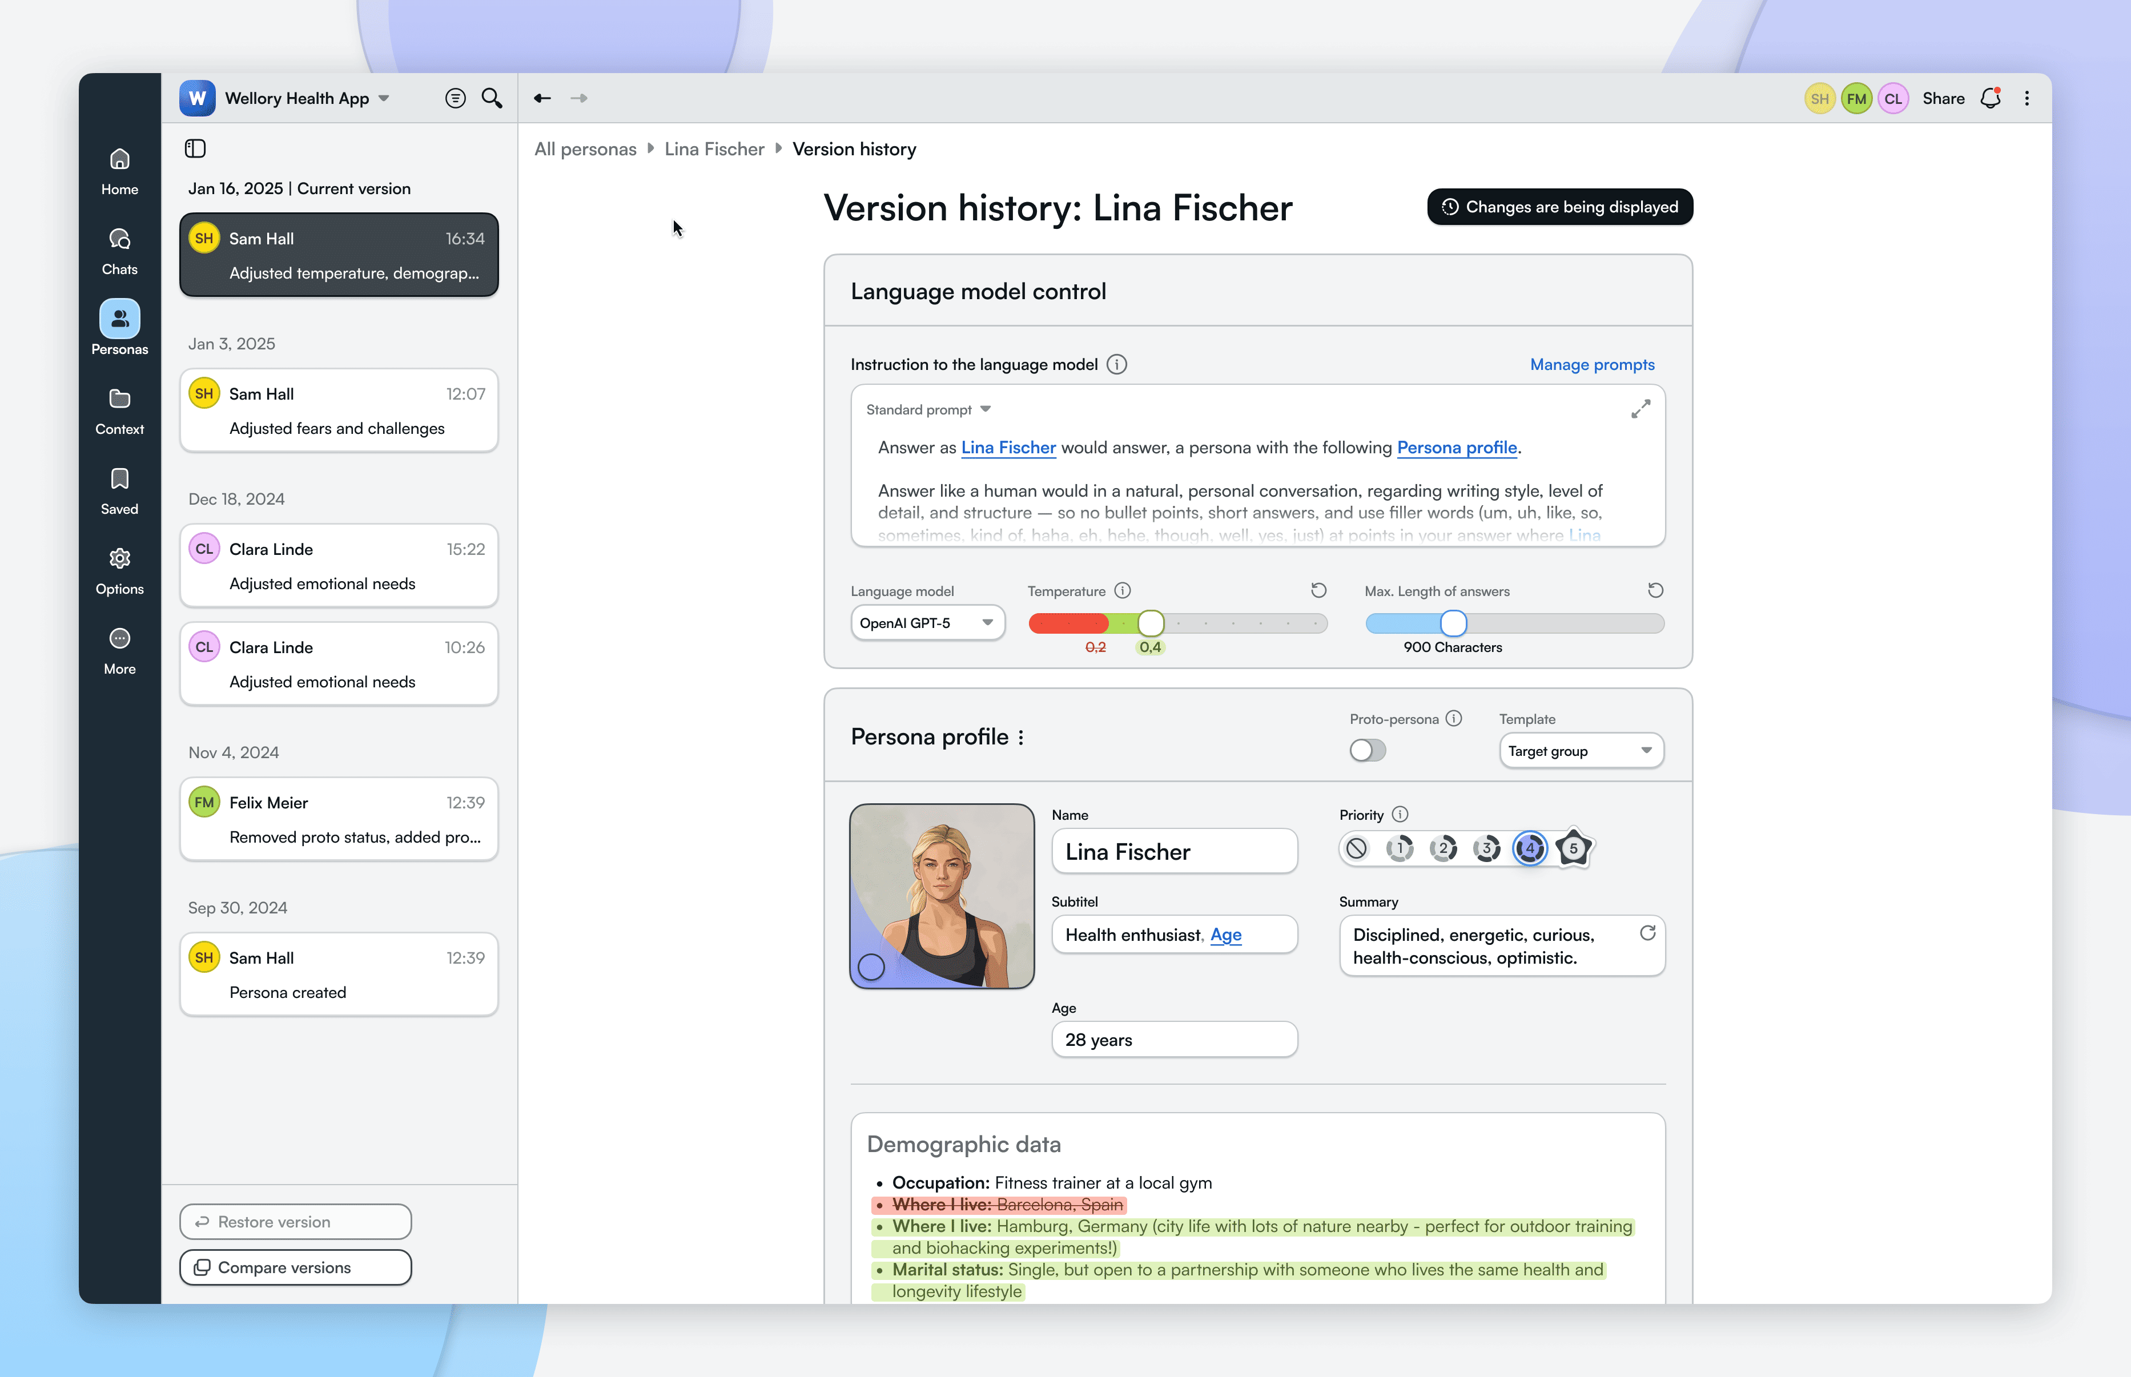Viewport: 2131px width, 1377px height.
Task: Expand the Target group template dropdown
Action: (x=1580, y=751)
